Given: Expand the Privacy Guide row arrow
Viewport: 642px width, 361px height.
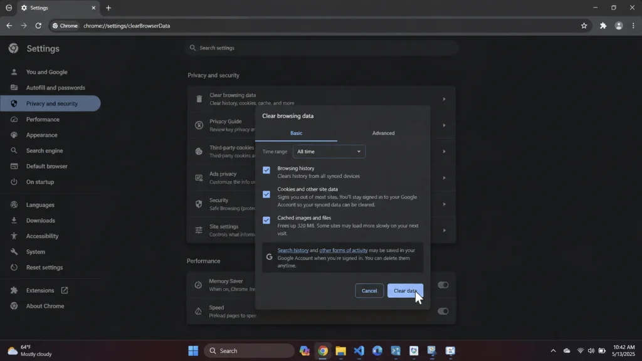Looking at the screenshot, I should (x=444, y=125).
